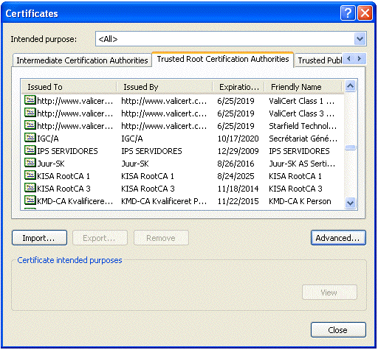Sort by the Friendly Name column header
Image resolution: width=378 pixels, height=350 pixels.
[303, 87]
